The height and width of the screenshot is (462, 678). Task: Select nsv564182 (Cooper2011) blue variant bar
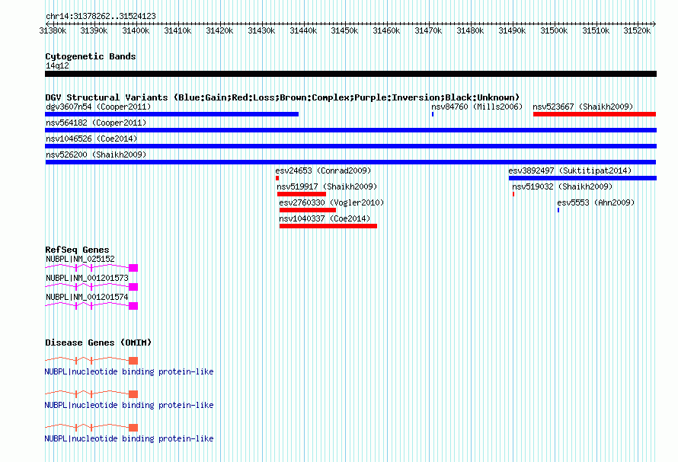(x=350, y=130)
